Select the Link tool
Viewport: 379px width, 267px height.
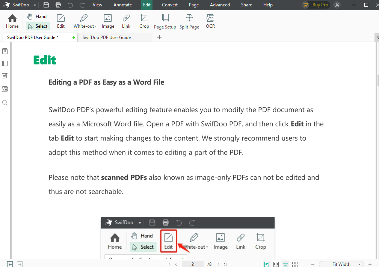pos(126,21)
